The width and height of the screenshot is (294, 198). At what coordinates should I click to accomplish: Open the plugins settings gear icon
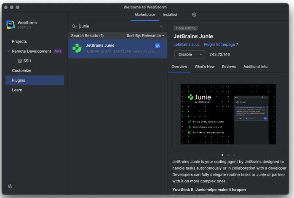click(x=194, y=15)
